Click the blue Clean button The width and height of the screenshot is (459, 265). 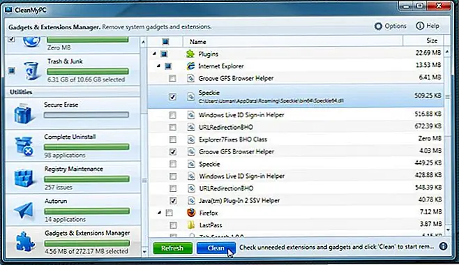pyautogui.click(x=216, y=248)
